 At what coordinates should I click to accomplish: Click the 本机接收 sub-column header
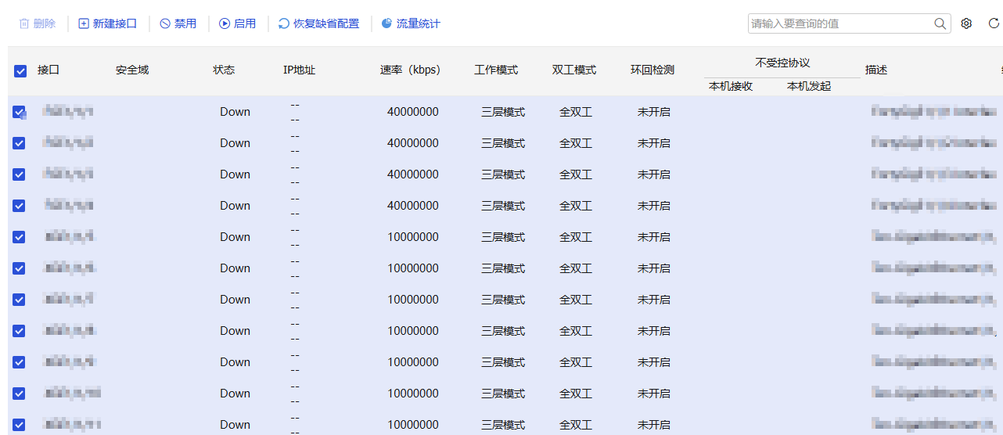pos(731,86)
